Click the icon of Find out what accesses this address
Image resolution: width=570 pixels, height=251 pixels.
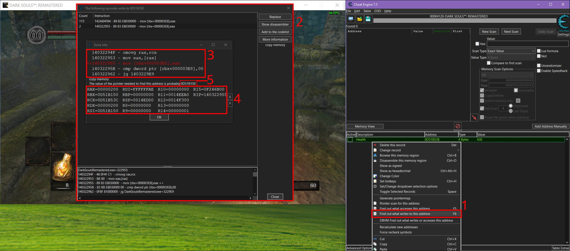click(x=375, y=208)
